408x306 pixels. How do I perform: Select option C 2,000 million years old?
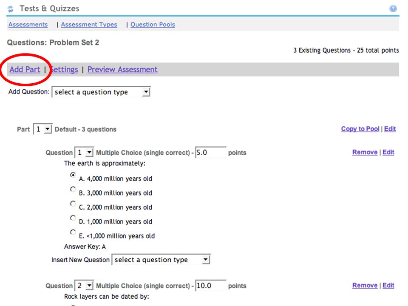(73, 204)
